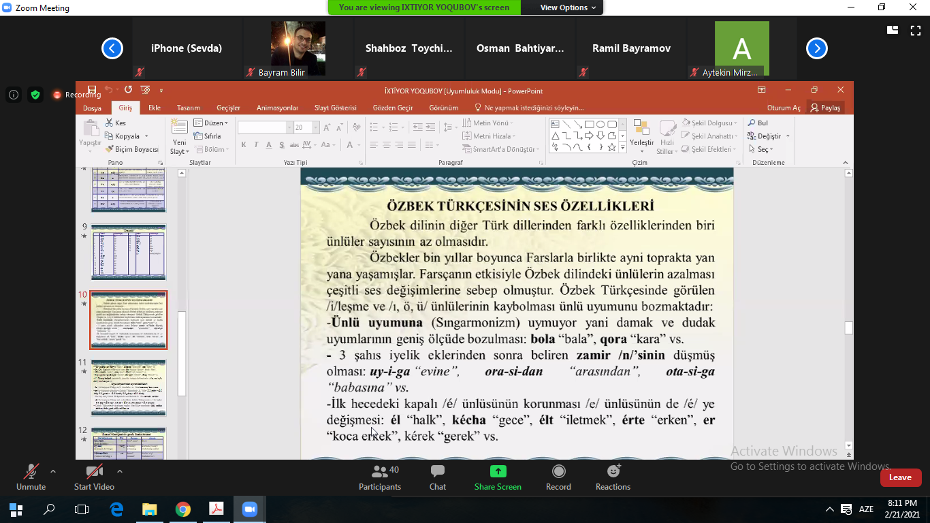Click the red Leave meeting button

[x=900, y=477]
